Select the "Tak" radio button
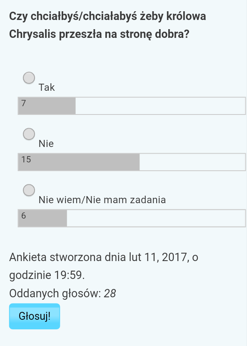The image size is (247, 346). [x=29, y=78]
